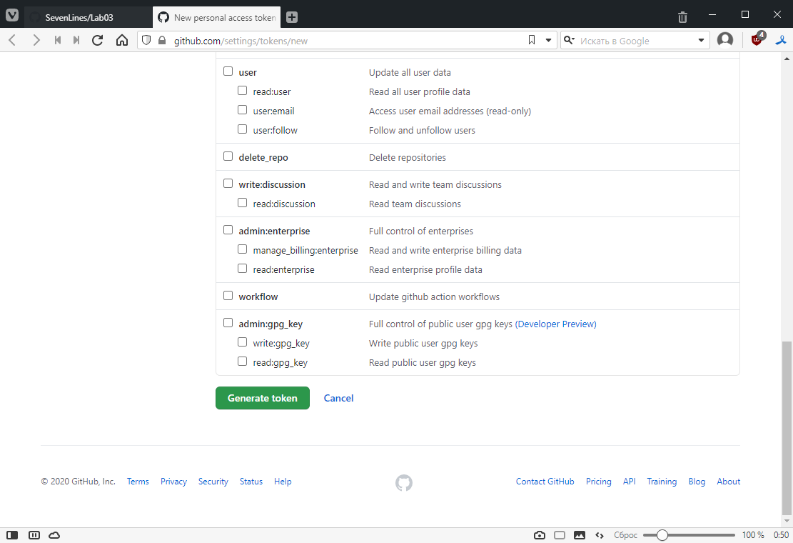Viewport: 793px width, 543px height.
Task: Enable the user scope checkbox
Action: click(x=228, y=71)
